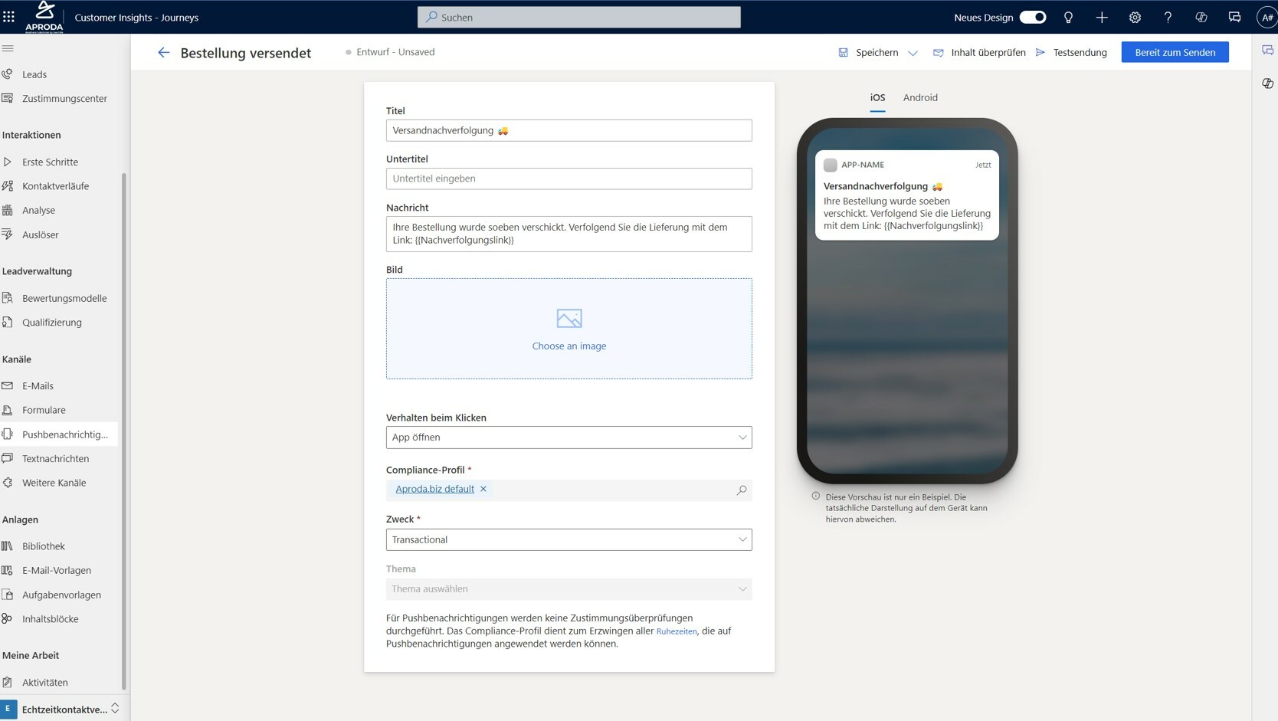Open the settings gear icon
1278x721 pixels.
click(x=1135, y=17)
